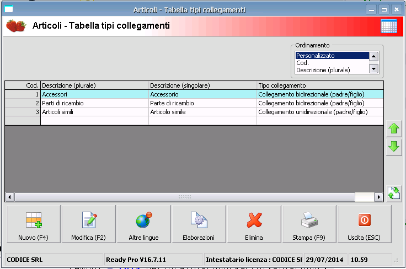Click the 10.59 time in status bar

[370, 260]
